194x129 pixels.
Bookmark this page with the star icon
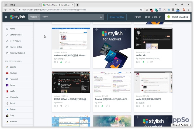pos(141,10)
